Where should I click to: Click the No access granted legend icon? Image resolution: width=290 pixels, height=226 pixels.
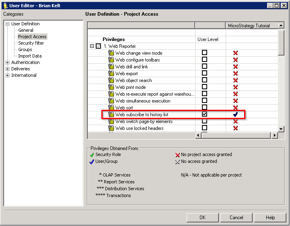(177, 162)
